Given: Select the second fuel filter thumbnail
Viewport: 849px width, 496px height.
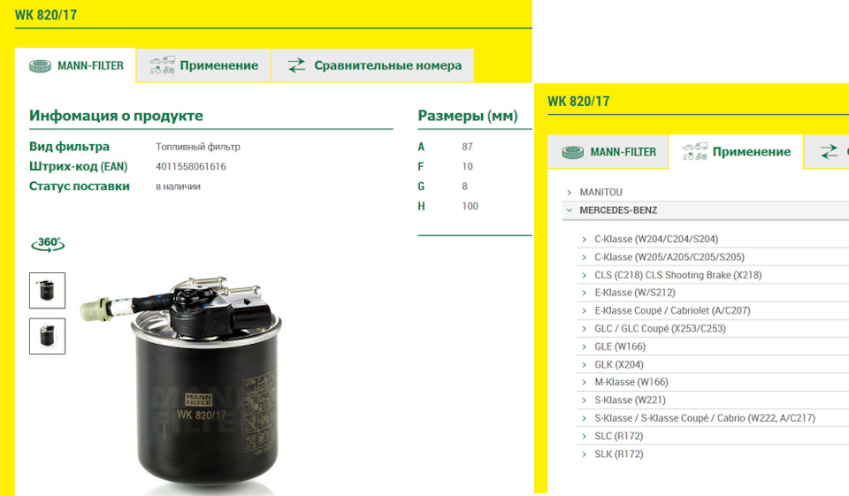Looking at the screenshot, I should (x=47, y=336).
